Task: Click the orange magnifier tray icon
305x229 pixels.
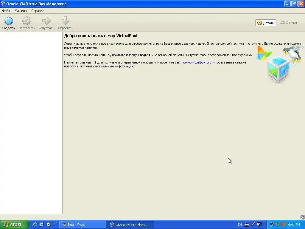Action: (283, 225)
